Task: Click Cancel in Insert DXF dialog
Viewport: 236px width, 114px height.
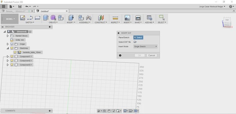Action: [152, 55]
